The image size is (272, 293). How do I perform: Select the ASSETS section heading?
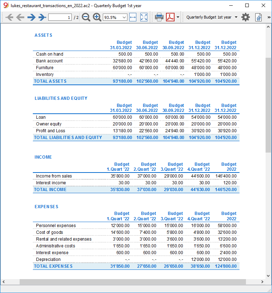44,35
